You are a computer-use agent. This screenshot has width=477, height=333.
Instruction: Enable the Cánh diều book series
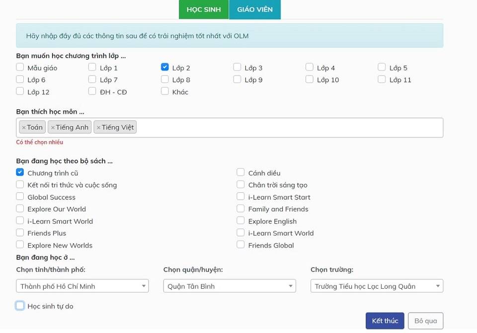point(240,172)
